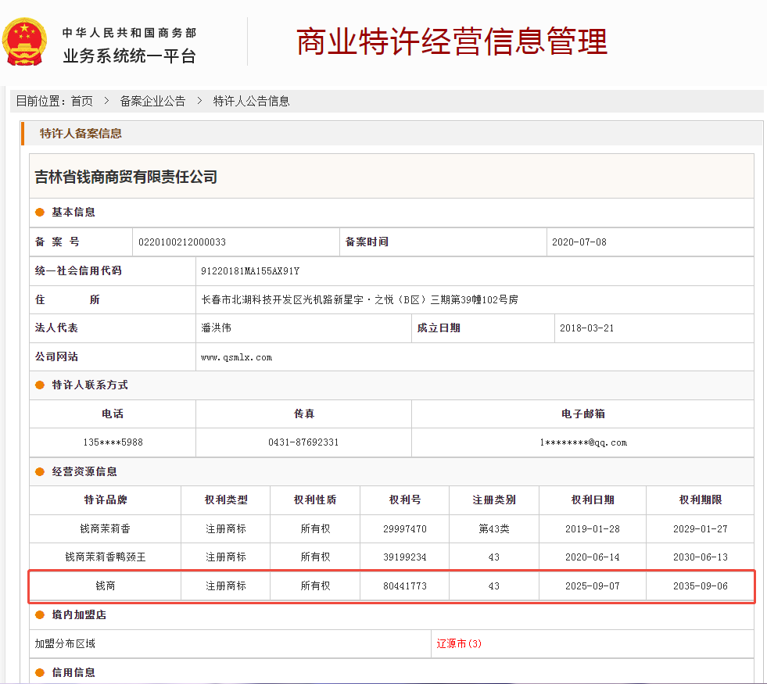Click the 经营资源信息 section heading
The image size is (767, 684).
(84, 471)
